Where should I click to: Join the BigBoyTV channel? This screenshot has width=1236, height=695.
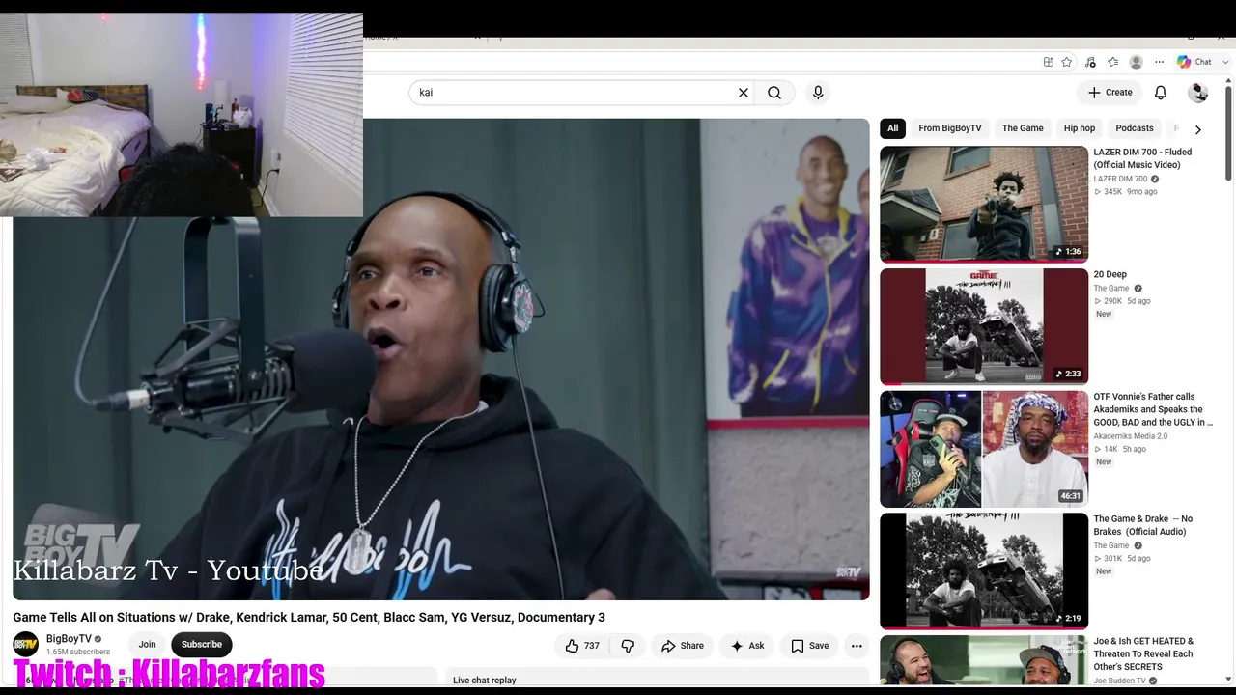tap(147, 645)
